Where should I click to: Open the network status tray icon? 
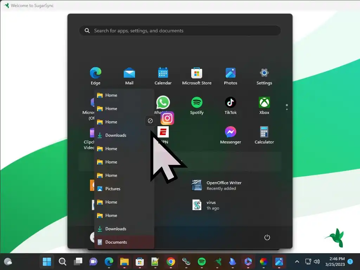(308, 262)
